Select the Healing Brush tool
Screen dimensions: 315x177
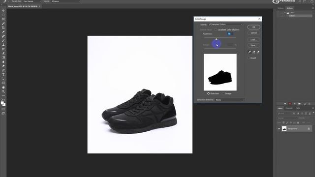(3, 36)
